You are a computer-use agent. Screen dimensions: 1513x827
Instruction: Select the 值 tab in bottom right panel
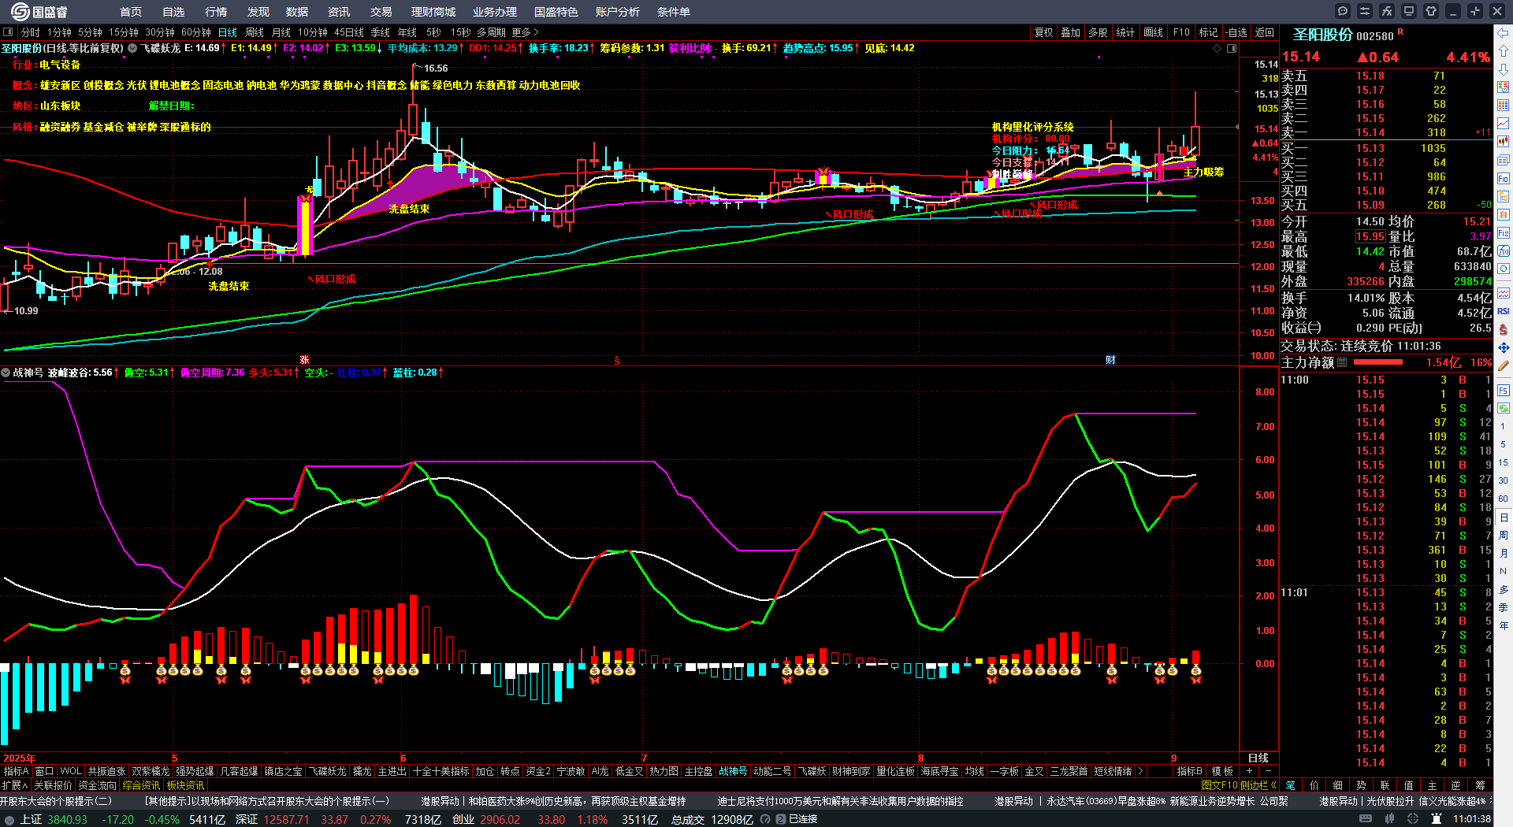click(1409, 785)
